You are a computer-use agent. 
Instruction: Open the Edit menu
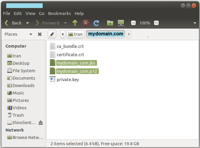[18, 13]
